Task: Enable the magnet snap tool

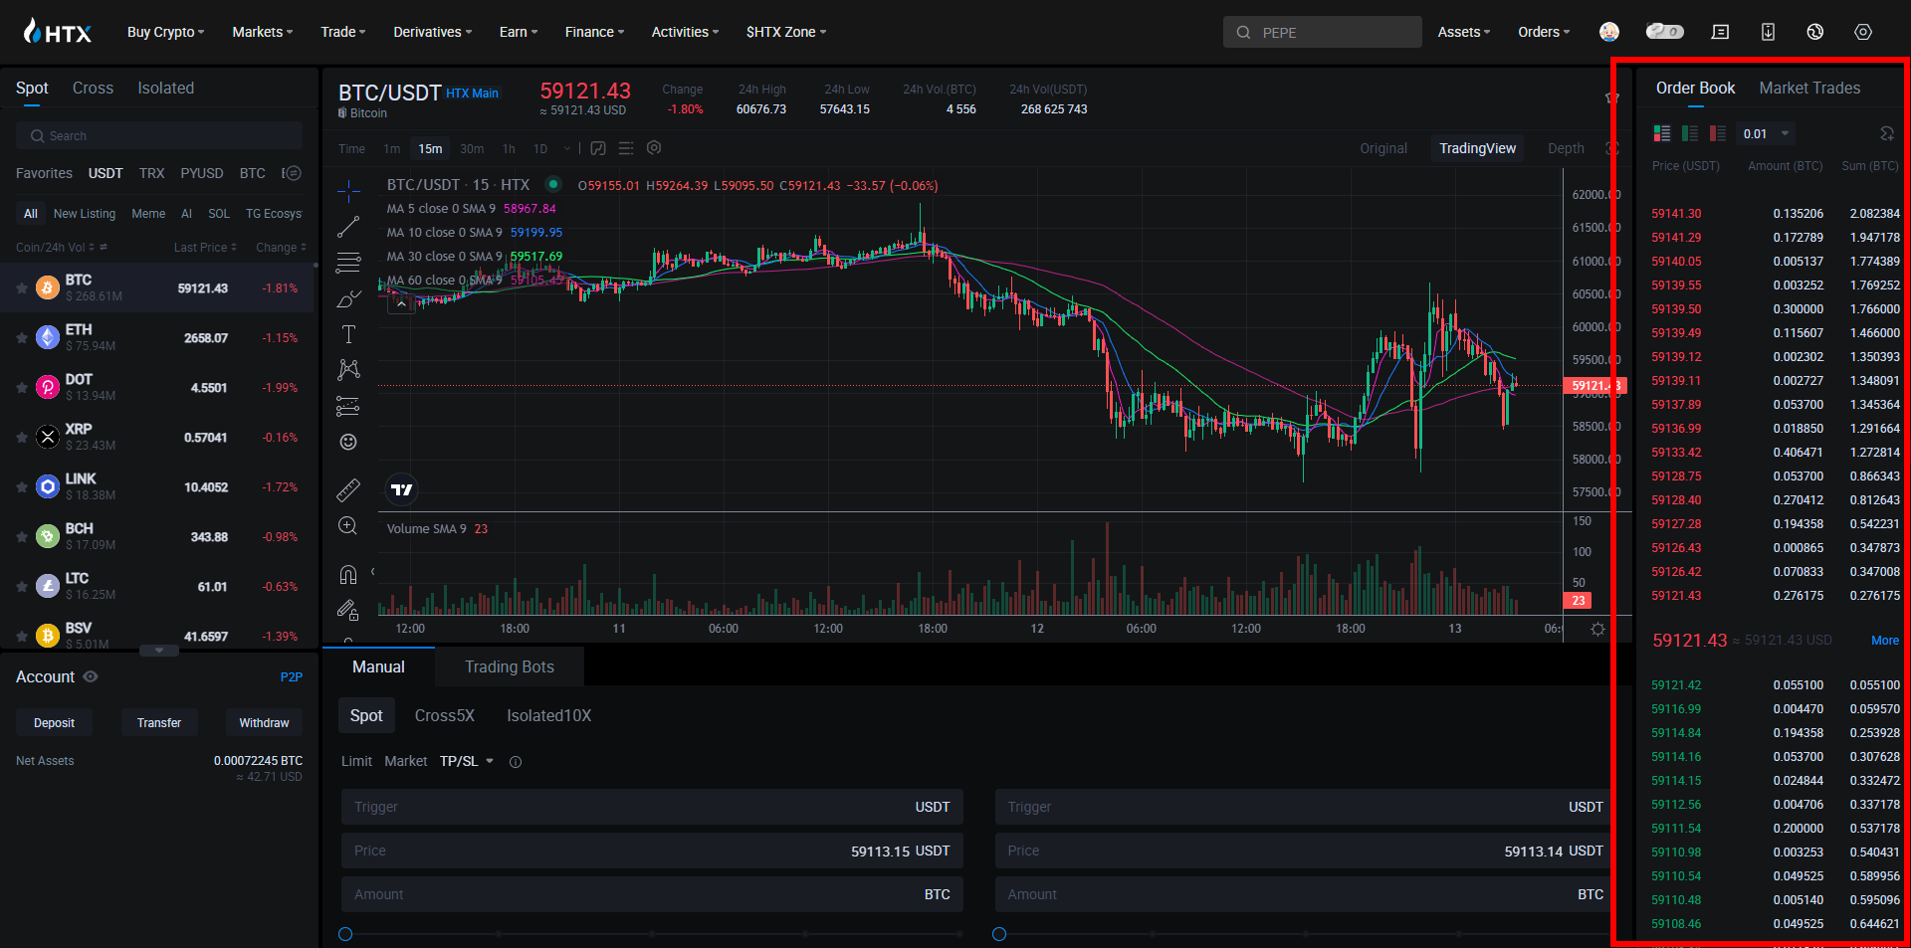Action: (x=348, y=574)
